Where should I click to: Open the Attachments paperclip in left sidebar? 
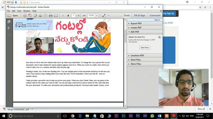coord(9,35)
